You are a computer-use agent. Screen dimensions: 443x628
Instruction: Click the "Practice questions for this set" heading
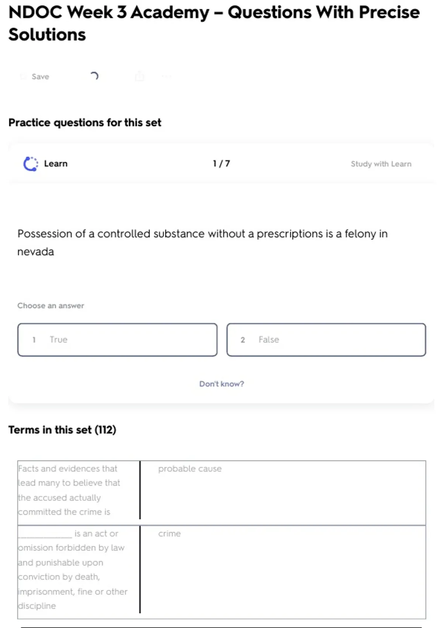click(x=85, y=123)
